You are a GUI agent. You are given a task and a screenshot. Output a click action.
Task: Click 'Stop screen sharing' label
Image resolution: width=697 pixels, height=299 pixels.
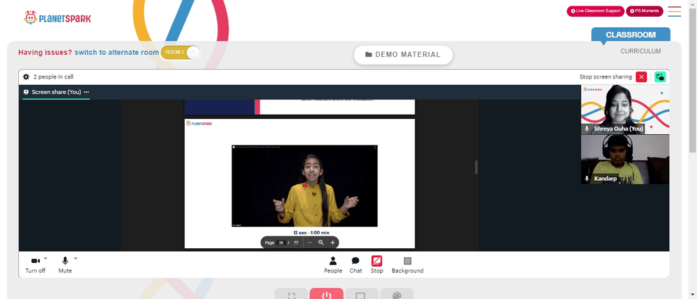click(606, 76)
